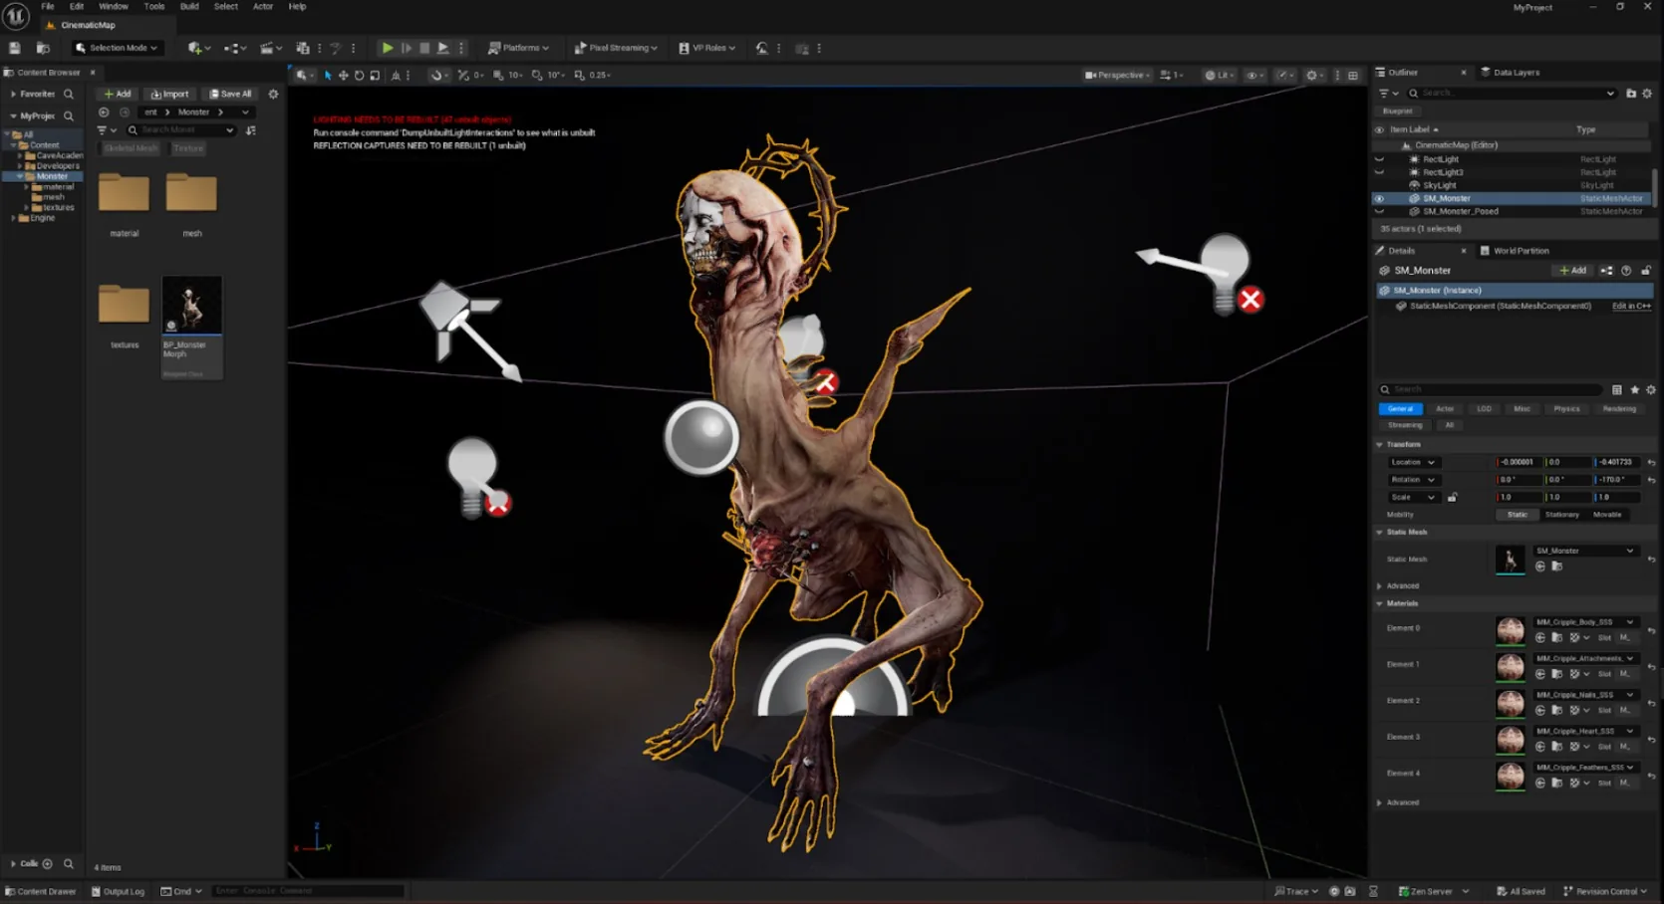The height and width of the screenshot is (904, 1664).
Task: Collapse the Materials section
Action: point(1380,603)
